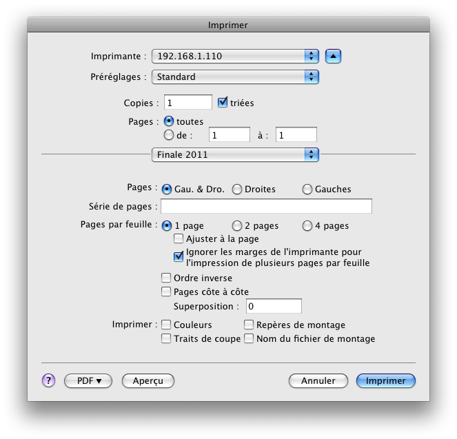Expand the Finale 2011 options dropdown
The width and height of the screenshot is (457, 439).
click(235, 154)
